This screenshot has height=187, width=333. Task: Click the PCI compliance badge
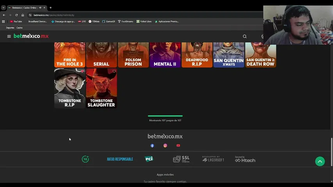149,159
